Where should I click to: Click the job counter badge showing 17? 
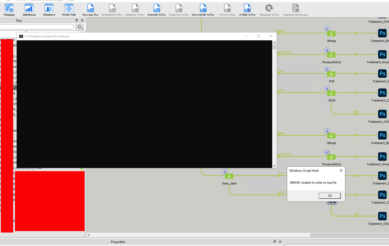(327, 152)
